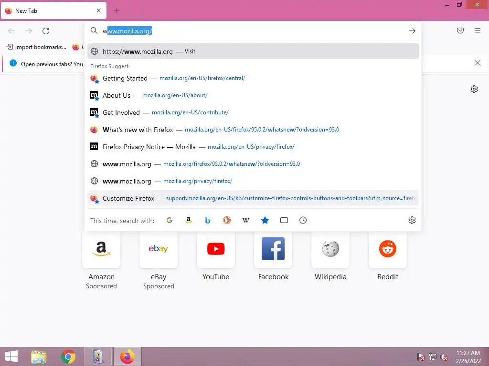The width and height of the screenshot is (489, 366).
Task: Reload the page with the refresh icon
Action: click(x=46, y=31)
